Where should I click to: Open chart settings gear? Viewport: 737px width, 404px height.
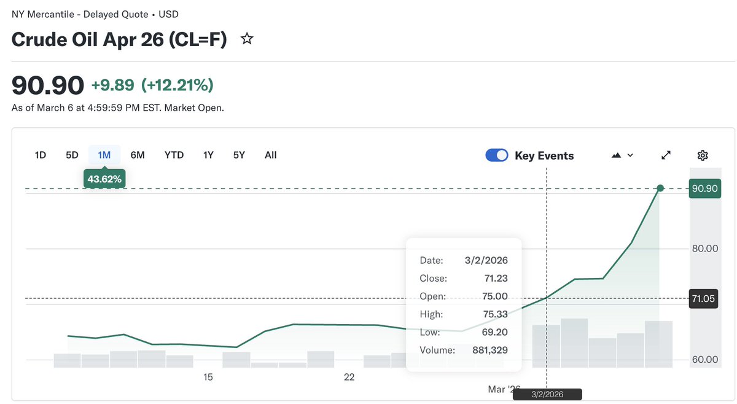(703, 155)
